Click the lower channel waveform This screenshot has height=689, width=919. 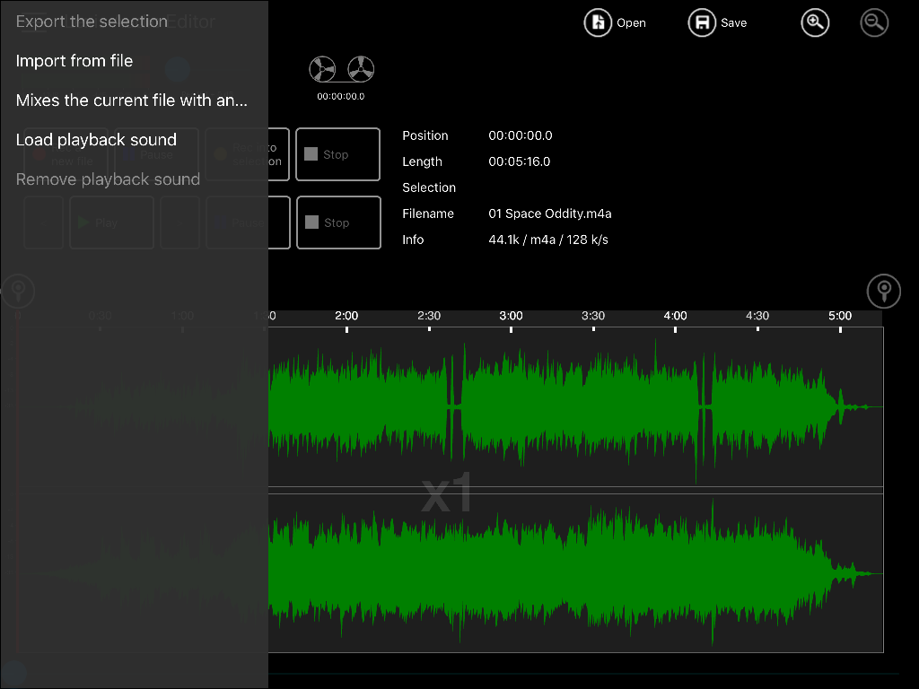(575, 573)
